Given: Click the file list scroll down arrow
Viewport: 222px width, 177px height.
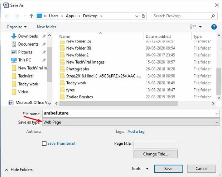Looking at the screenshot, I should pyautogui.click(x=219, y=98).
